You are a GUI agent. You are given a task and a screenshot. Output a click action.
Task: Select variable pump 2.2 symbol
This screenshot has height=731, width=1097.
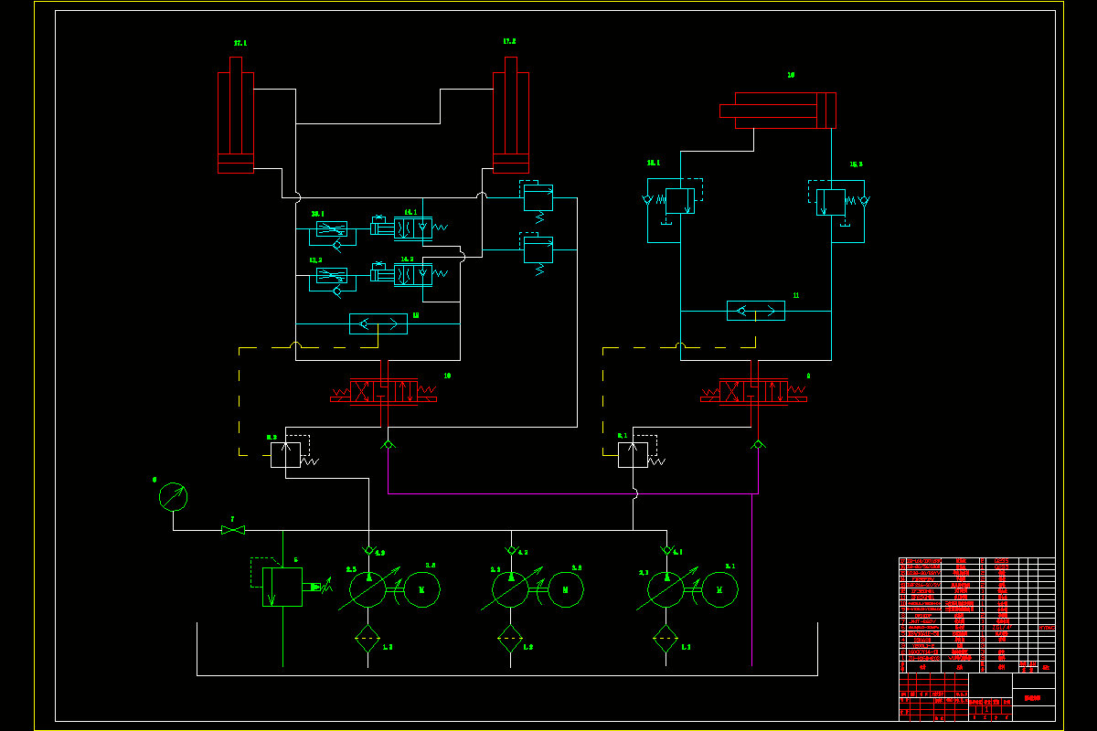[511, 589]
